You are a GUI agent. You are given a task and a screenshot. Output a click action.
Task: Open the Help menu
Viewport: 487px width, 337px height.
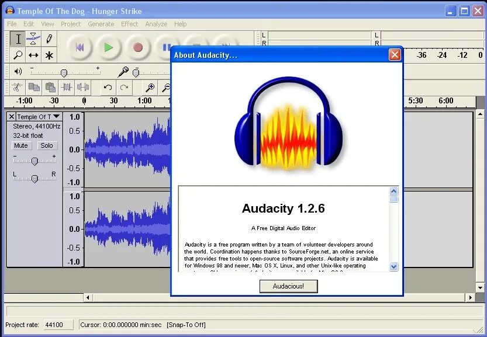(x=181, y=24)
